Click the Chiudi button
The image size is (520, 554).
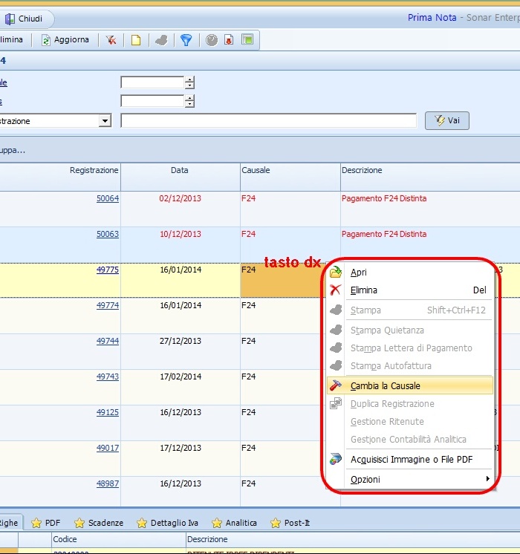(25, 19)
